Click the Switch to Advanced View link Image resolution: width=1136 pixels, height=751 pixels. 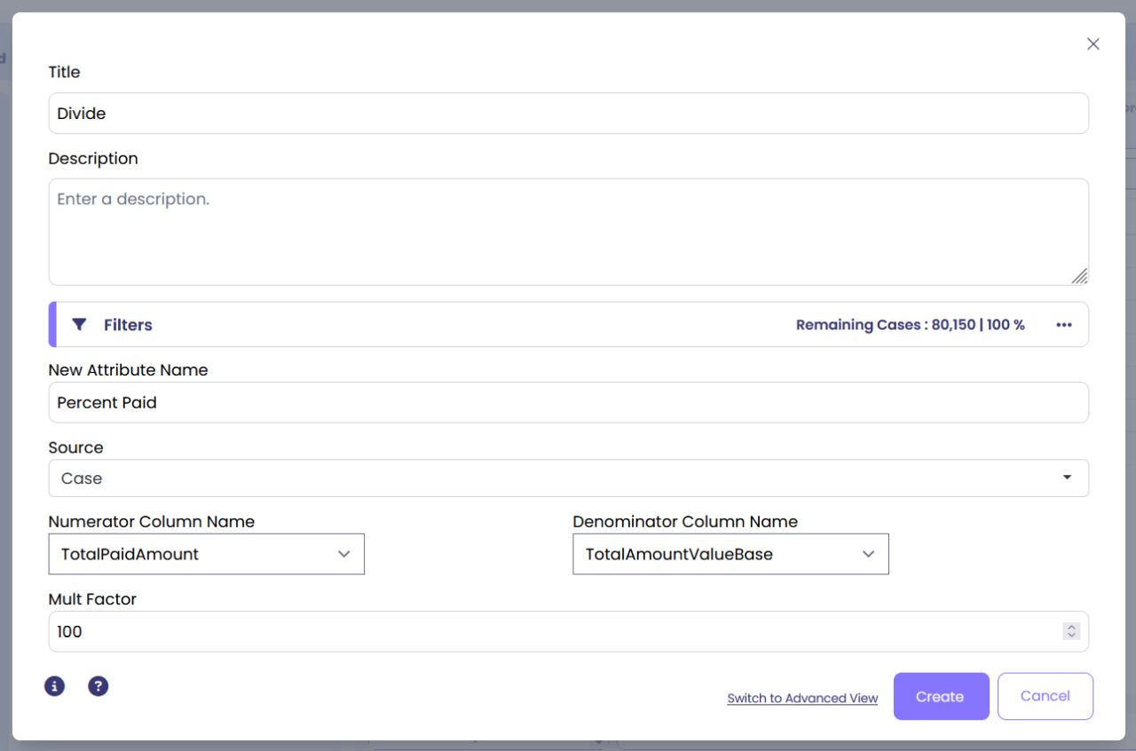tap(802, 699)
